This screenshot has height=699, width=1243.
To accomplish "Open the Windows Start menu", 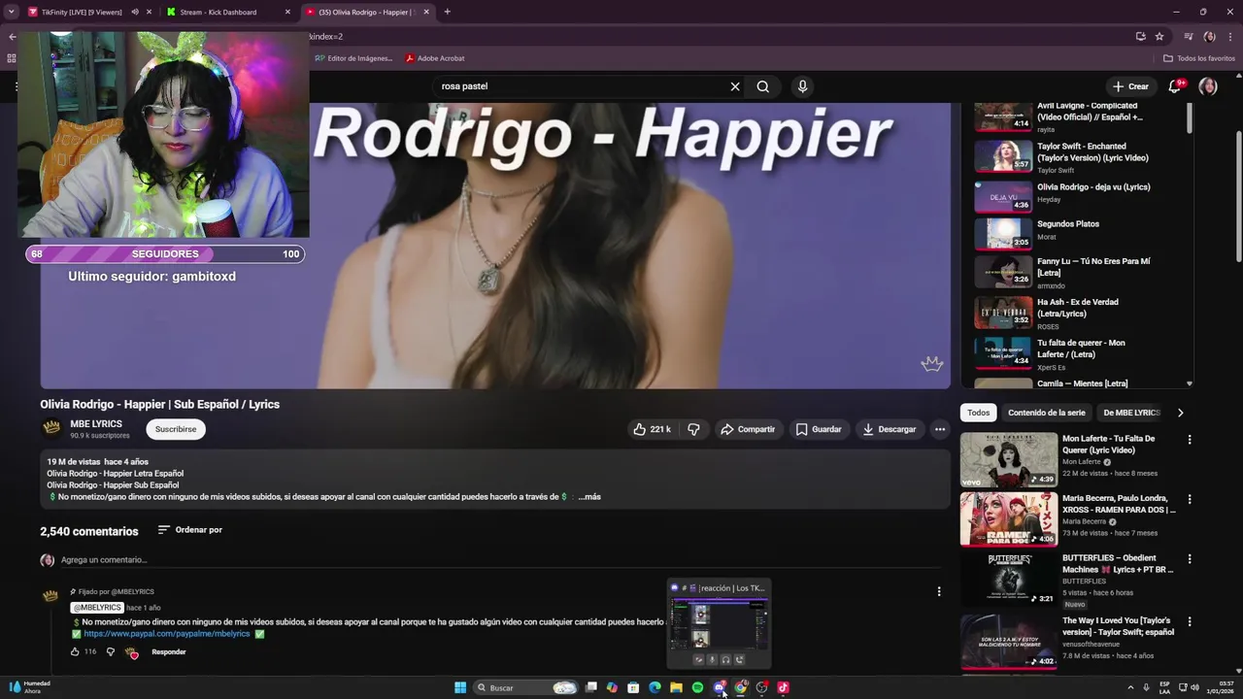I will (x=460, y=687).
